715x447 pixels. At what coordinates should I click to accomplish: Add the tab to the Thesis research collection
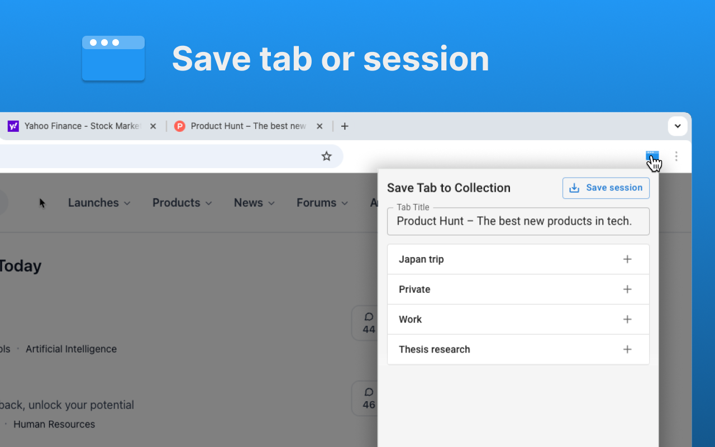tap(627, 349)
